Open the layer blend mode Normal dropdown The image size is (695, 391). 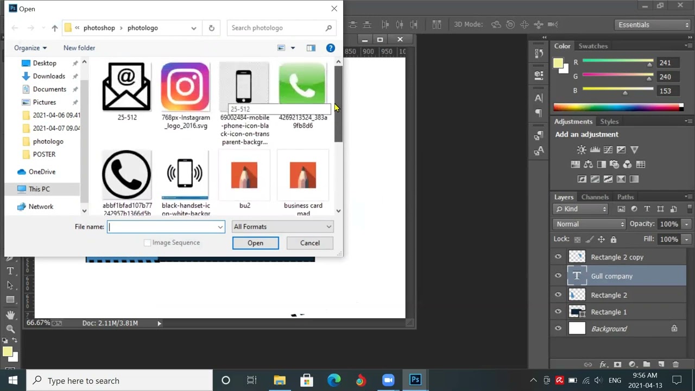(590, 224)
